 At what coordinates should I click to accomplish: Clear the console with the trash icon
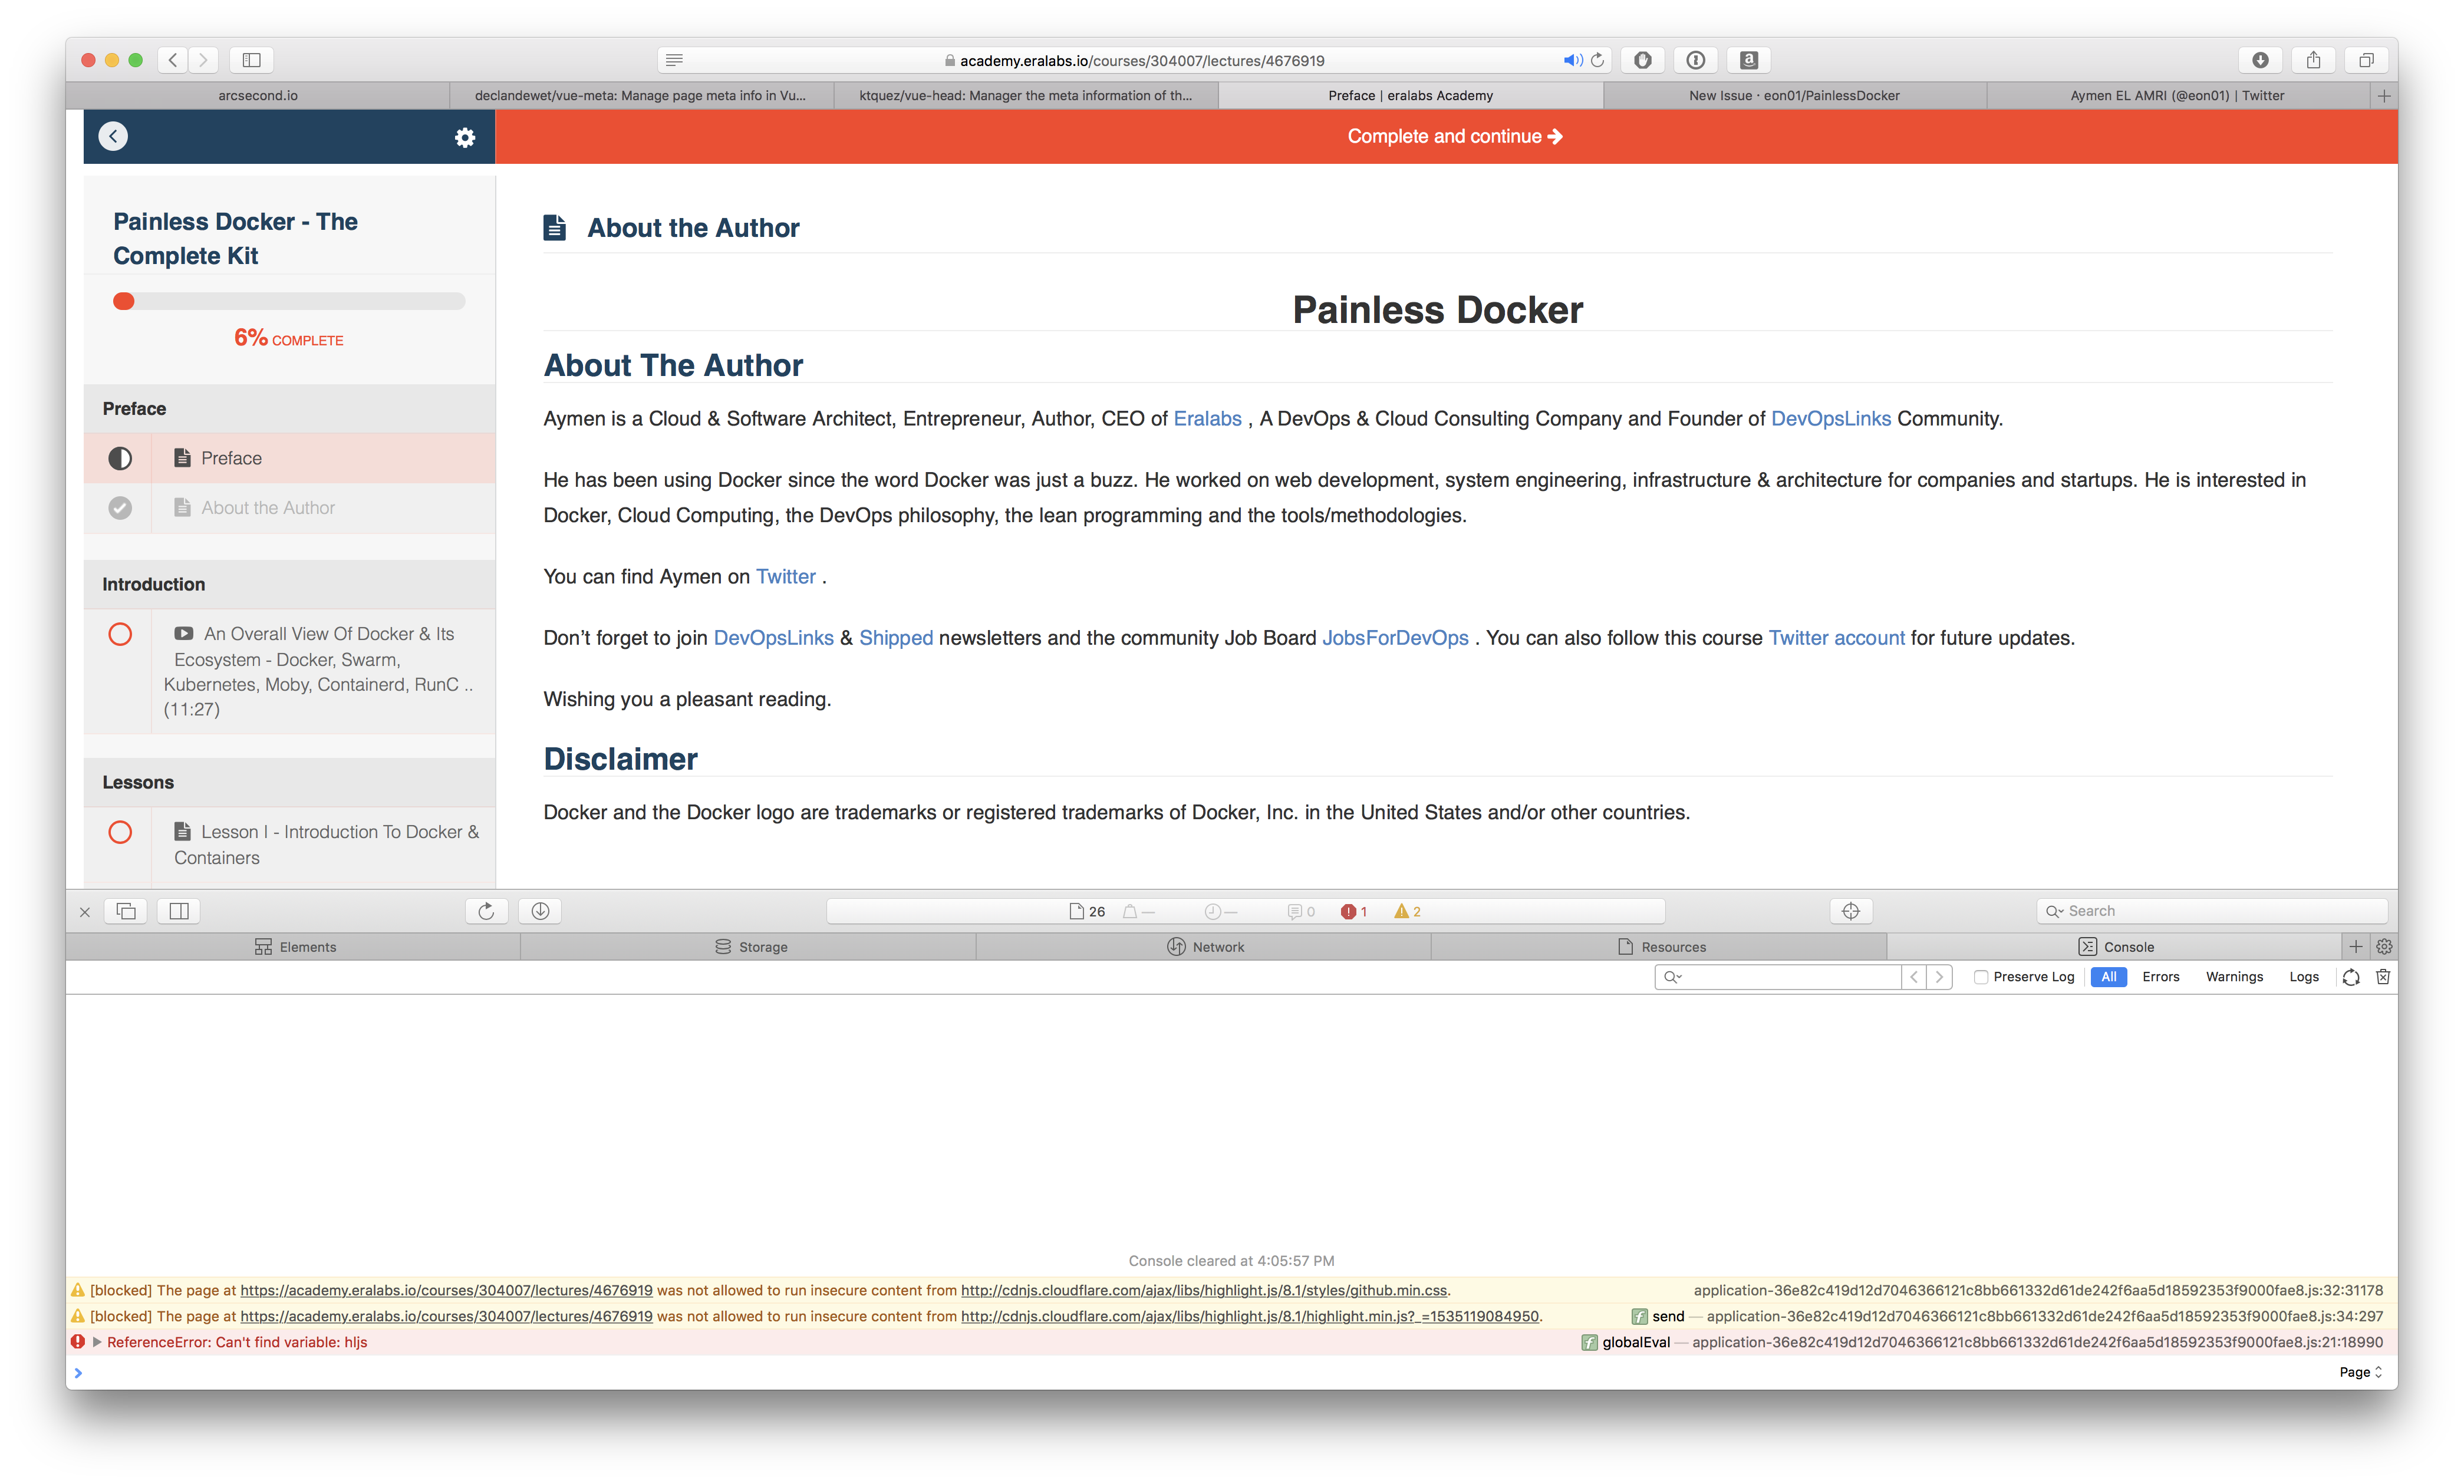pyautogui.click(x=2384, y=977)
